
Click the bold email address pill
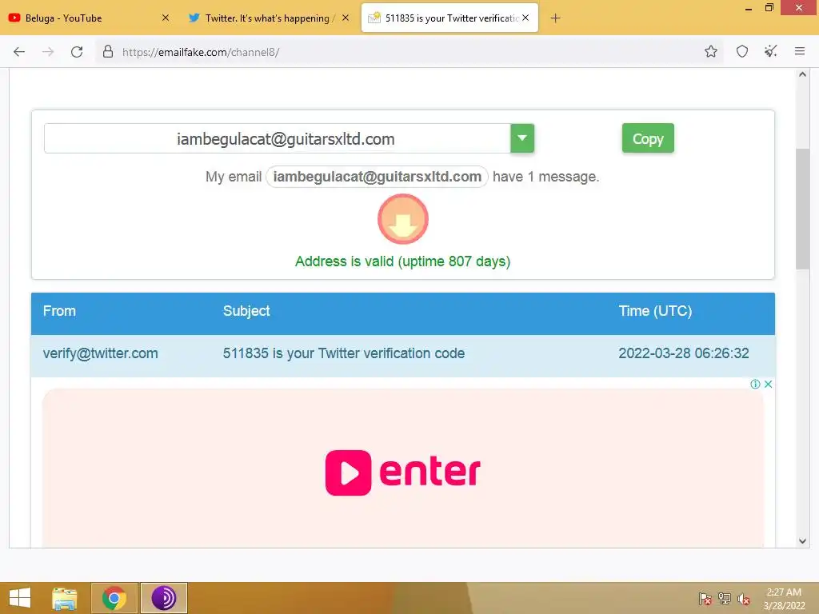coord(378,177)
